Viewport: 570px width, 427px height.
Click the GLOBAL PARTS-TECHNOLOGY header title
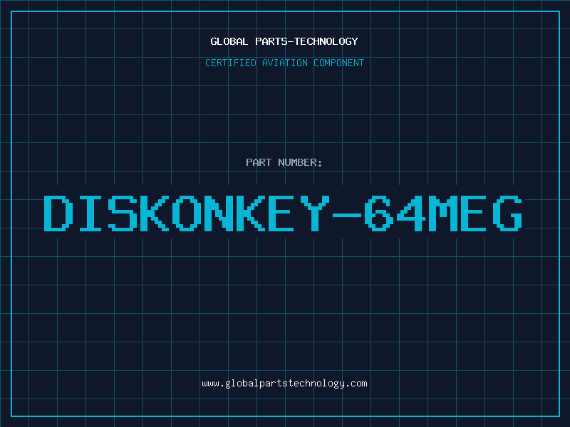tap(284, 41)
